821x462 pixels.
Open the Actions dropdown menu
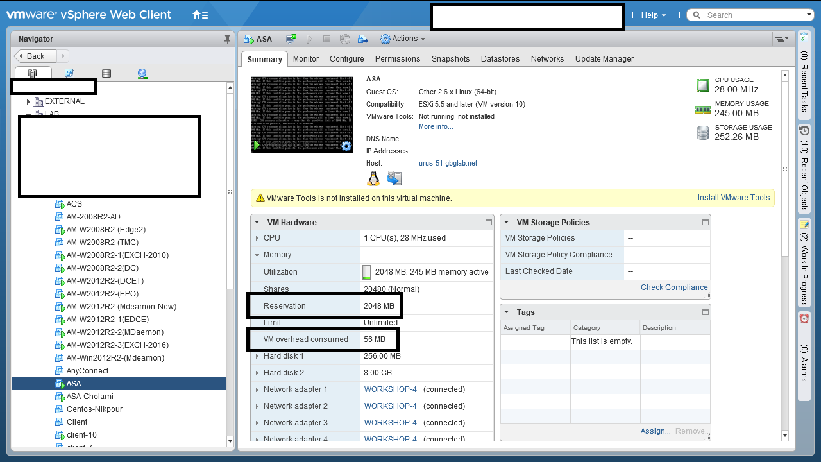pyautogui.click(x=403, y=39)
